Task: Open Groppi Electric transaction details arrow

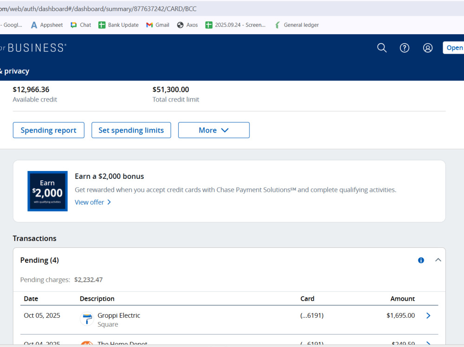Action: pos(428,315)
